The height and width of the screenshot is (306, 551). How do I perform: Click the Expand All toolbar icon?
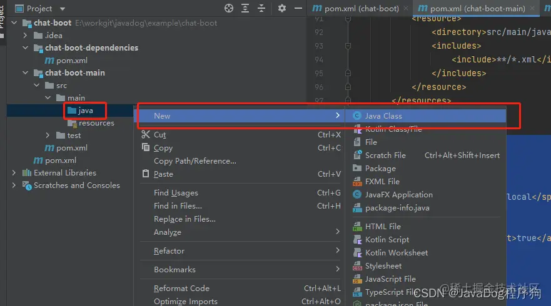point(245,8)
